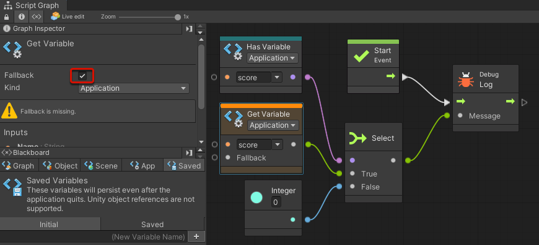
Task: Click the Debug Log Message input port
Action: pos(447,115)
